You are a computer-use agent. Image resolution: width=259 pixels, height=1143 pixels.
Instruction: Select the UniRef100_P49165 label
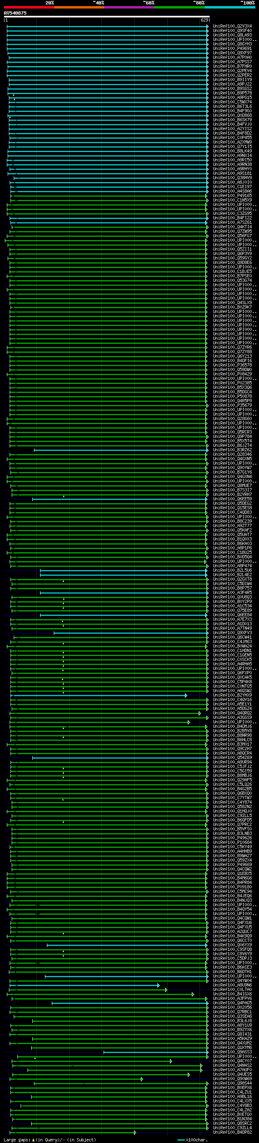[232, 196]
